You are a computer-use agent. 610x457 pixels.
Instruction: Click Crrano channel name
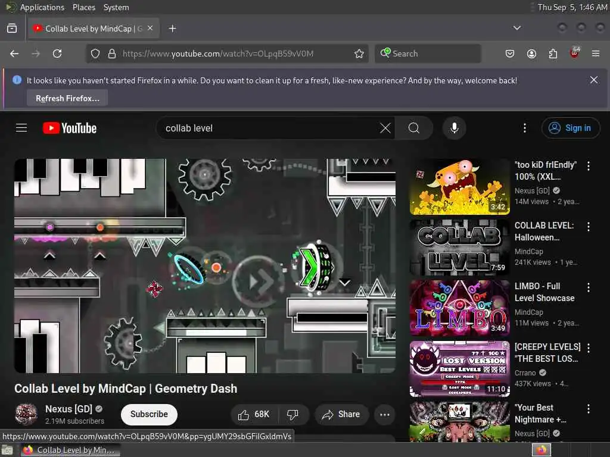[525, 373]
